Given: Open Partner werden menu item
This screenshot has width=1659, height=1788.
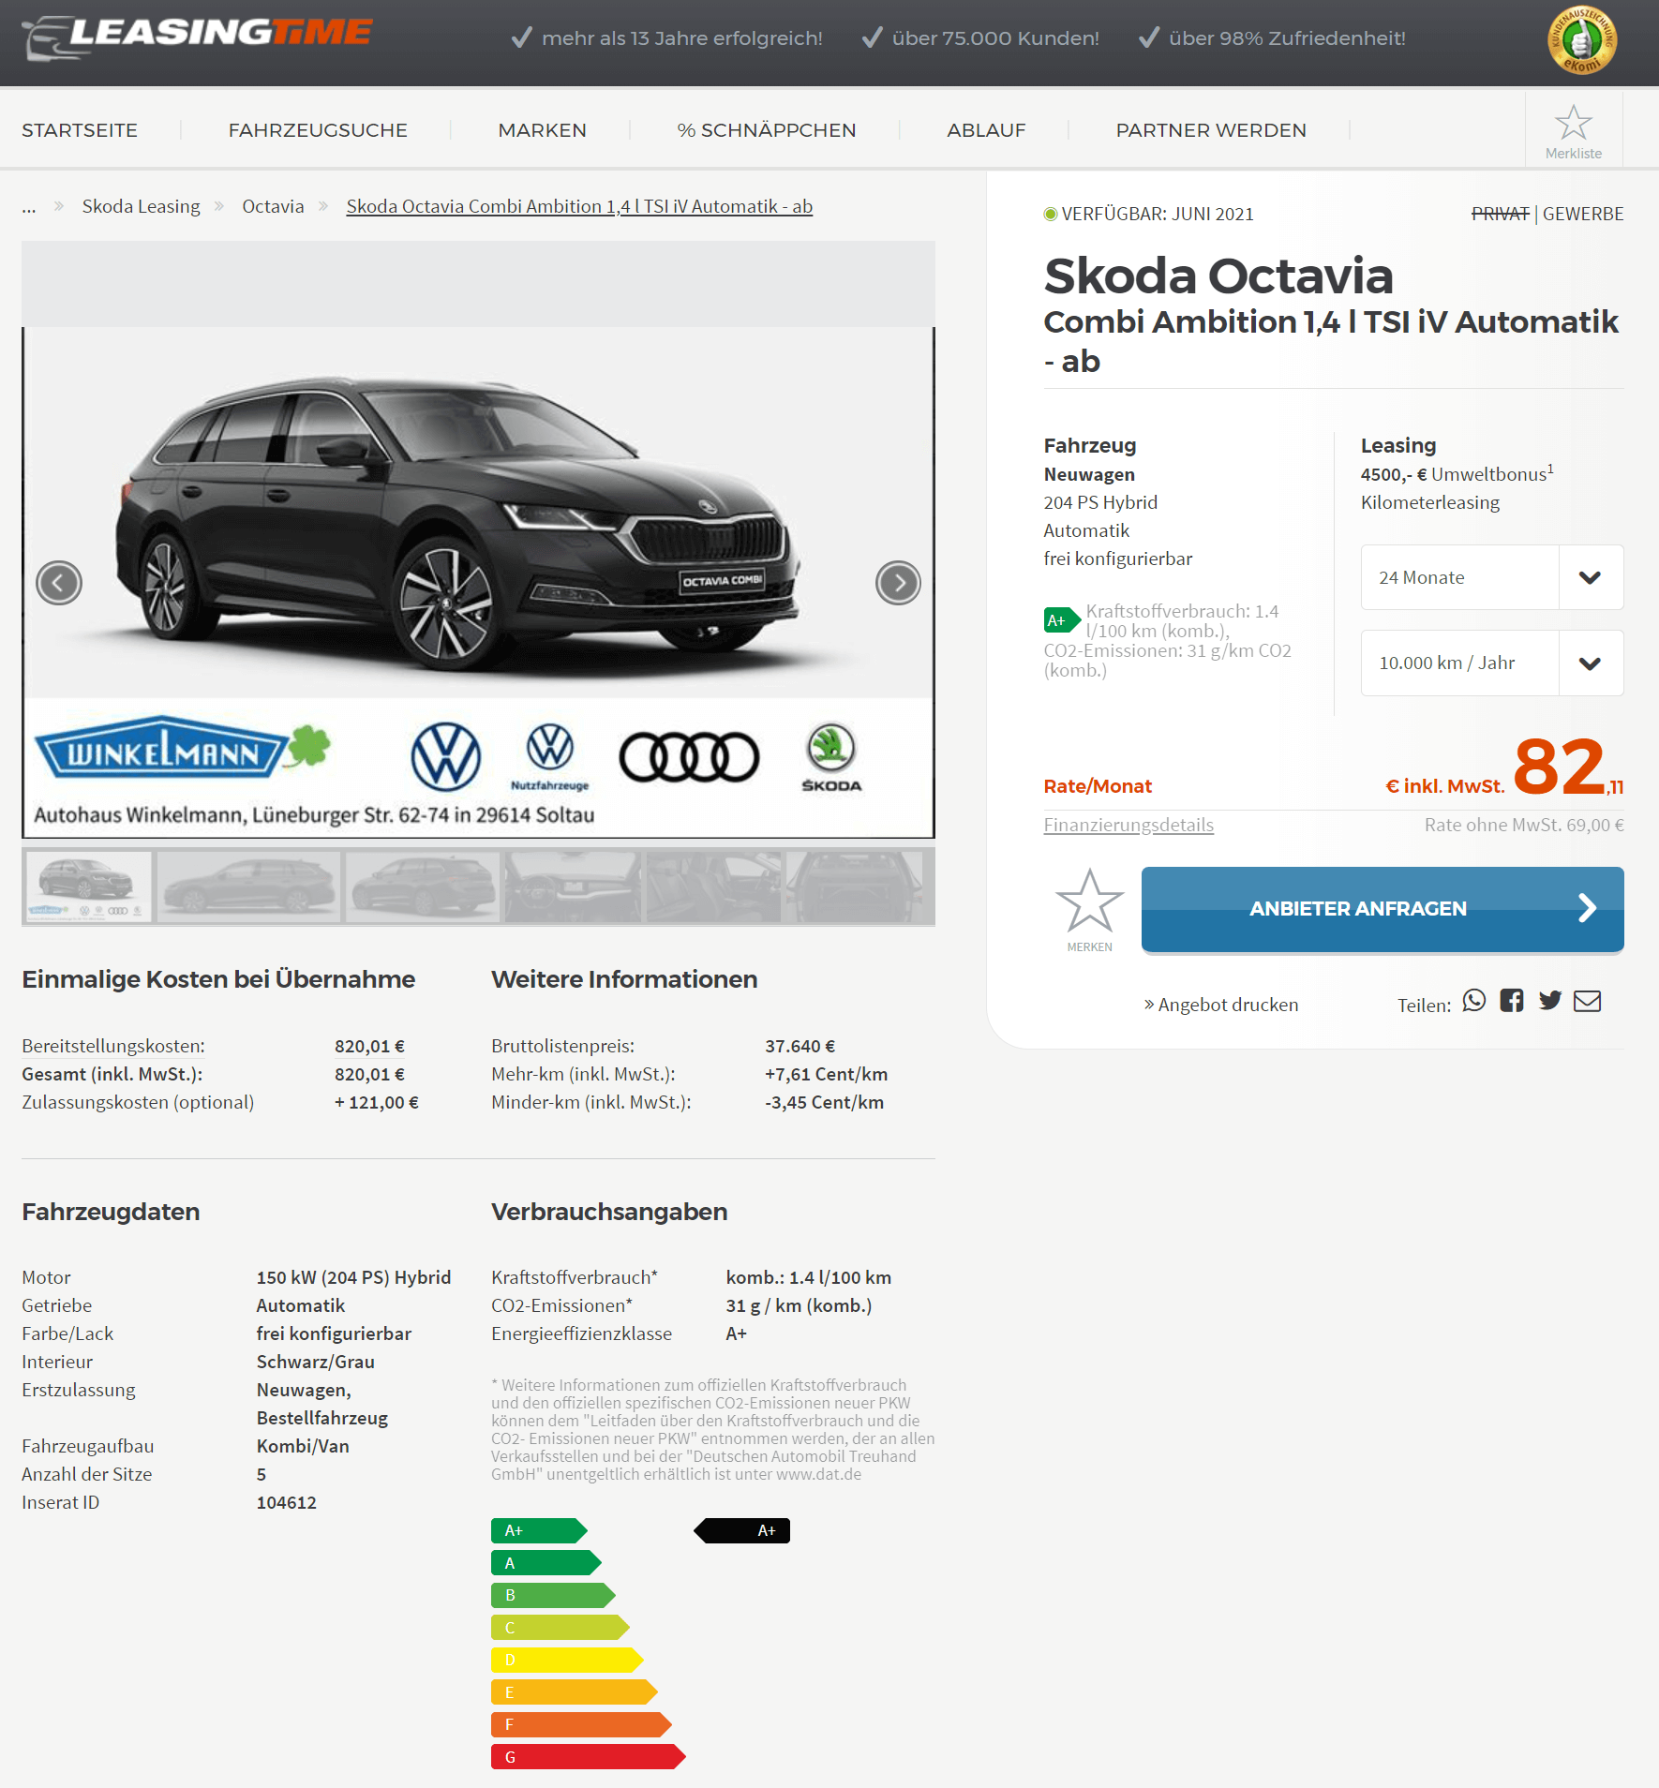Looking at the screenshot, I should pos(1211,130).
